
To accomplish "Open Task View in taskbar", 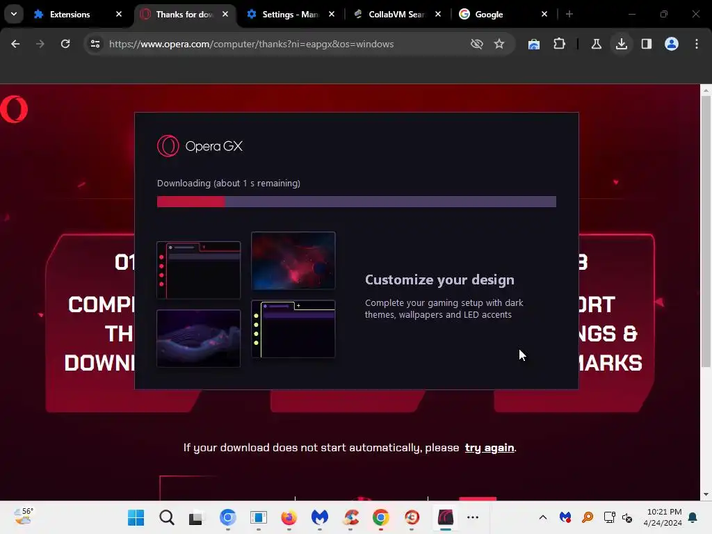I will click(x=197, y=517).
